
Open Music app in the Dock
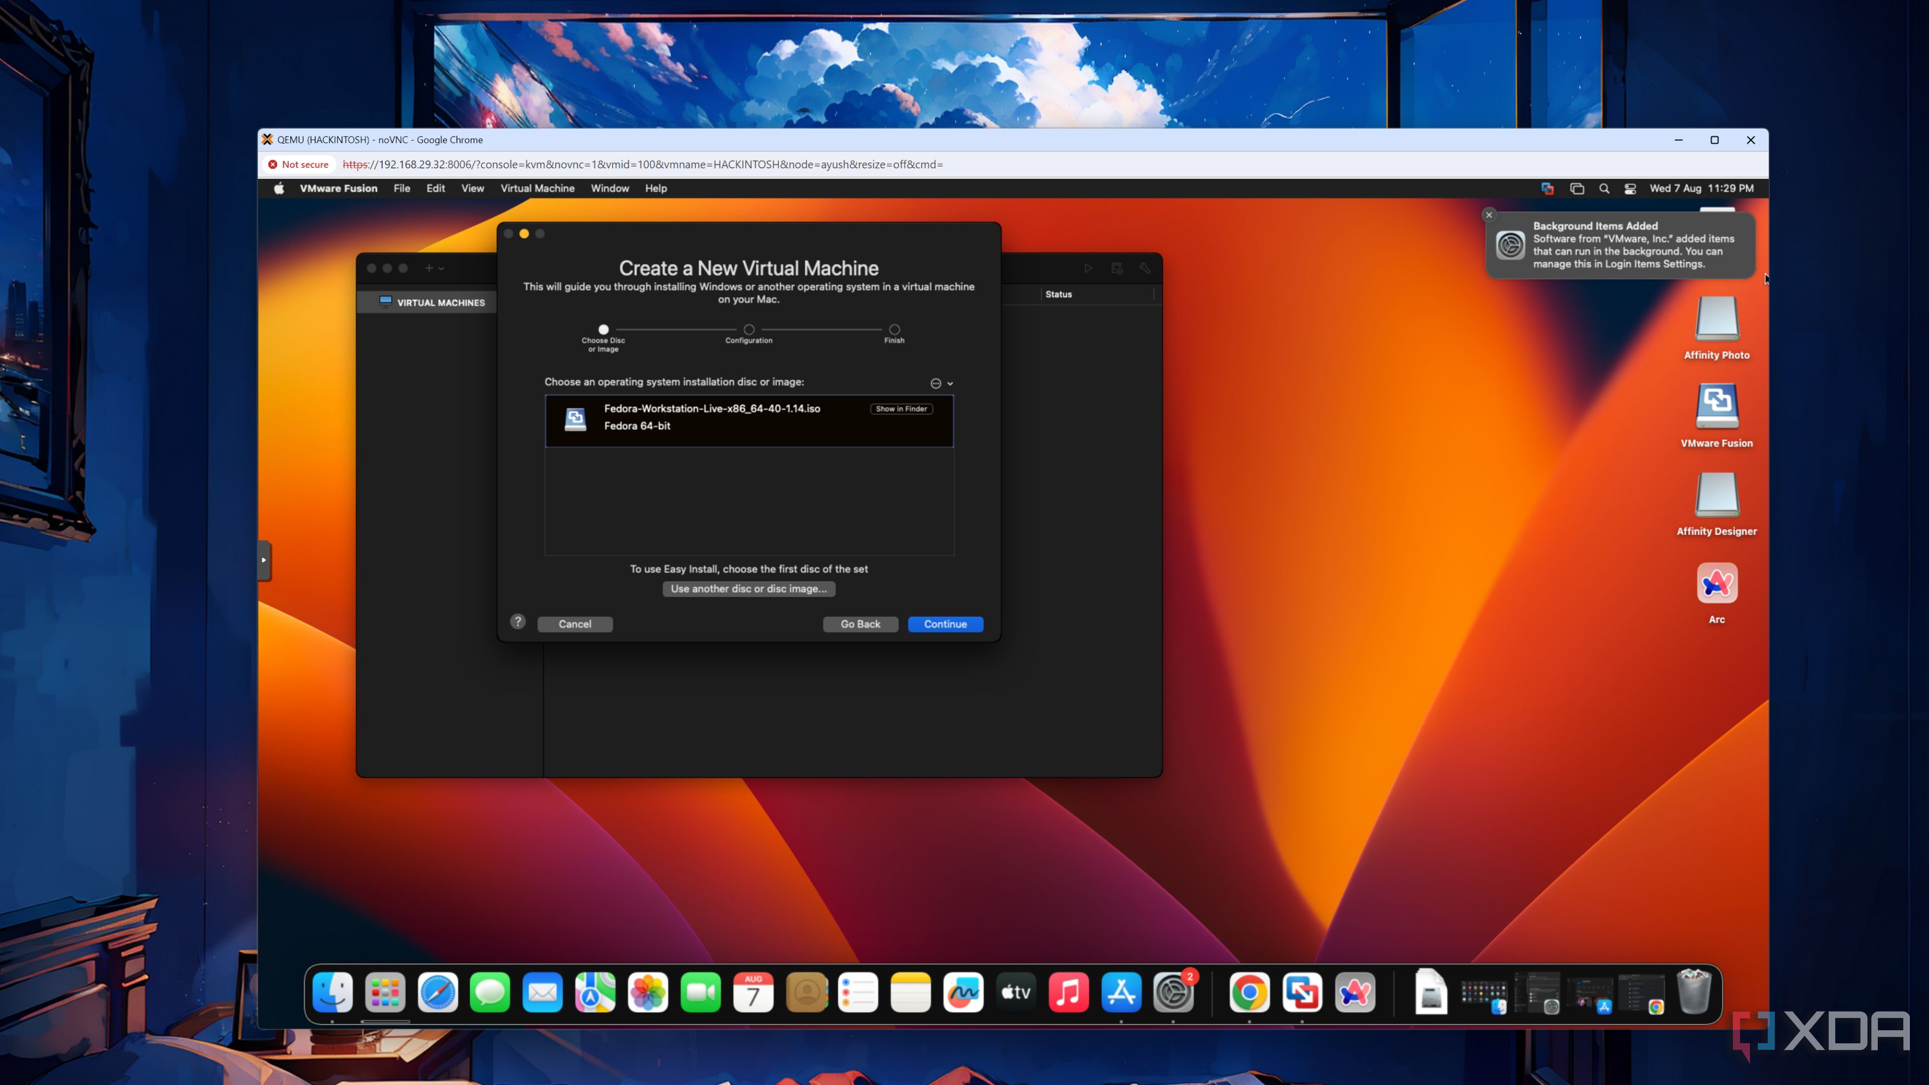[1068, 993]
